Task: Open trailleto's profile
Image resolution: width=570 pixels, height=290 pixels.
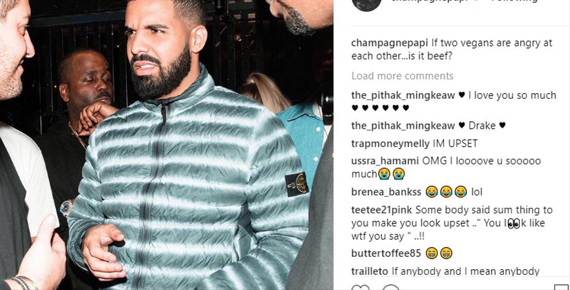Action: point(370,271)
